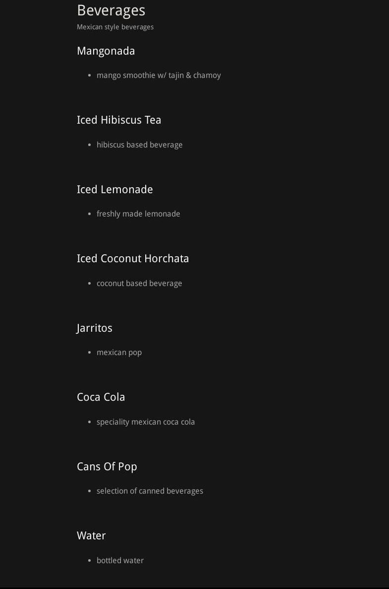Image resolution: width=389 pixels, height=589 pixels.
Task: Click the 'Mexican style beverages' subtitle
Action: pos(115,27)
